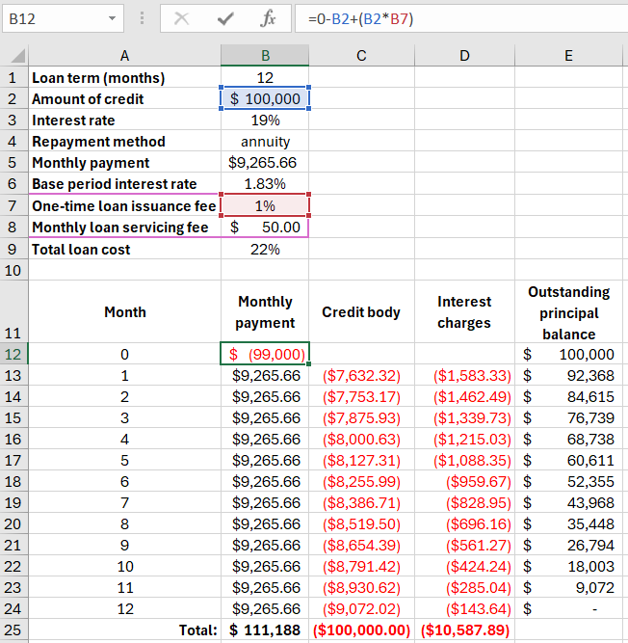
Task: Select credit body ($8,255.99)
Action: click(x=361, y=481)
